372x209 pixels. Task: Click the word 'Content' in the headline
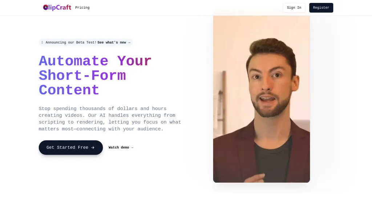[69, 90]
